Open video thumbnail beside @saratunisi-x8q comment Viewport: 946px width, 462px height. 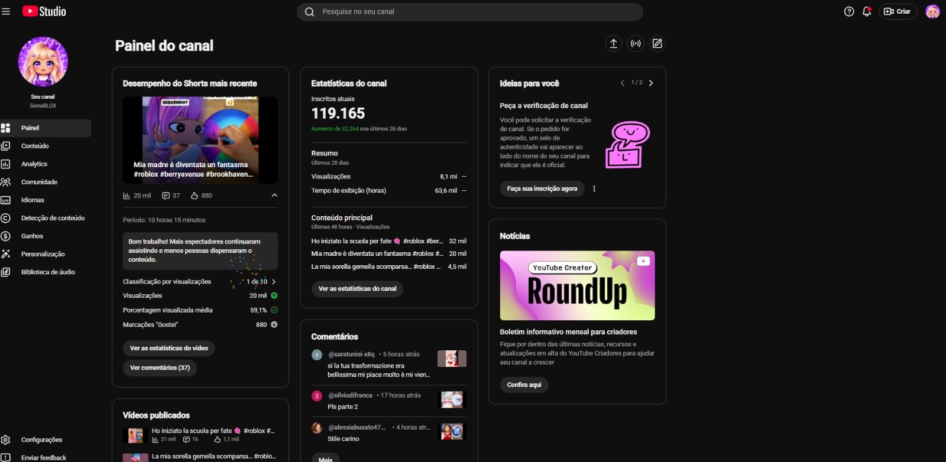tap(452, 359)
